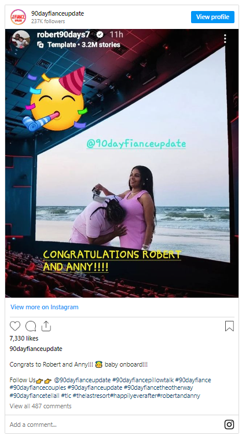Open the #90dayfiancetheotherway hashtag
Viewport: 242px width, 439px height.
tap(159, 388)
